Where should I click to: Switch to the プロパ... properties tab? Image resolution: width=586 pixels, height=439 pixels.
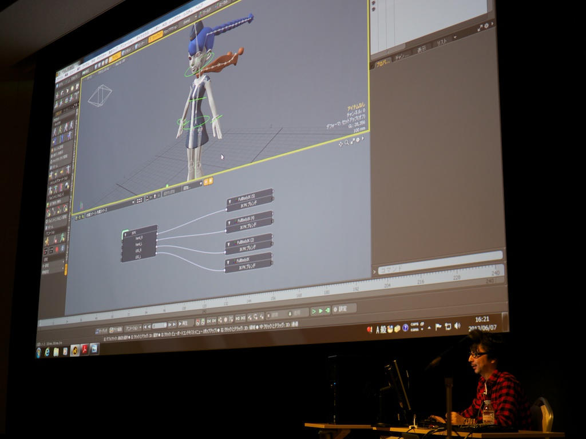(x=382, y=63)
